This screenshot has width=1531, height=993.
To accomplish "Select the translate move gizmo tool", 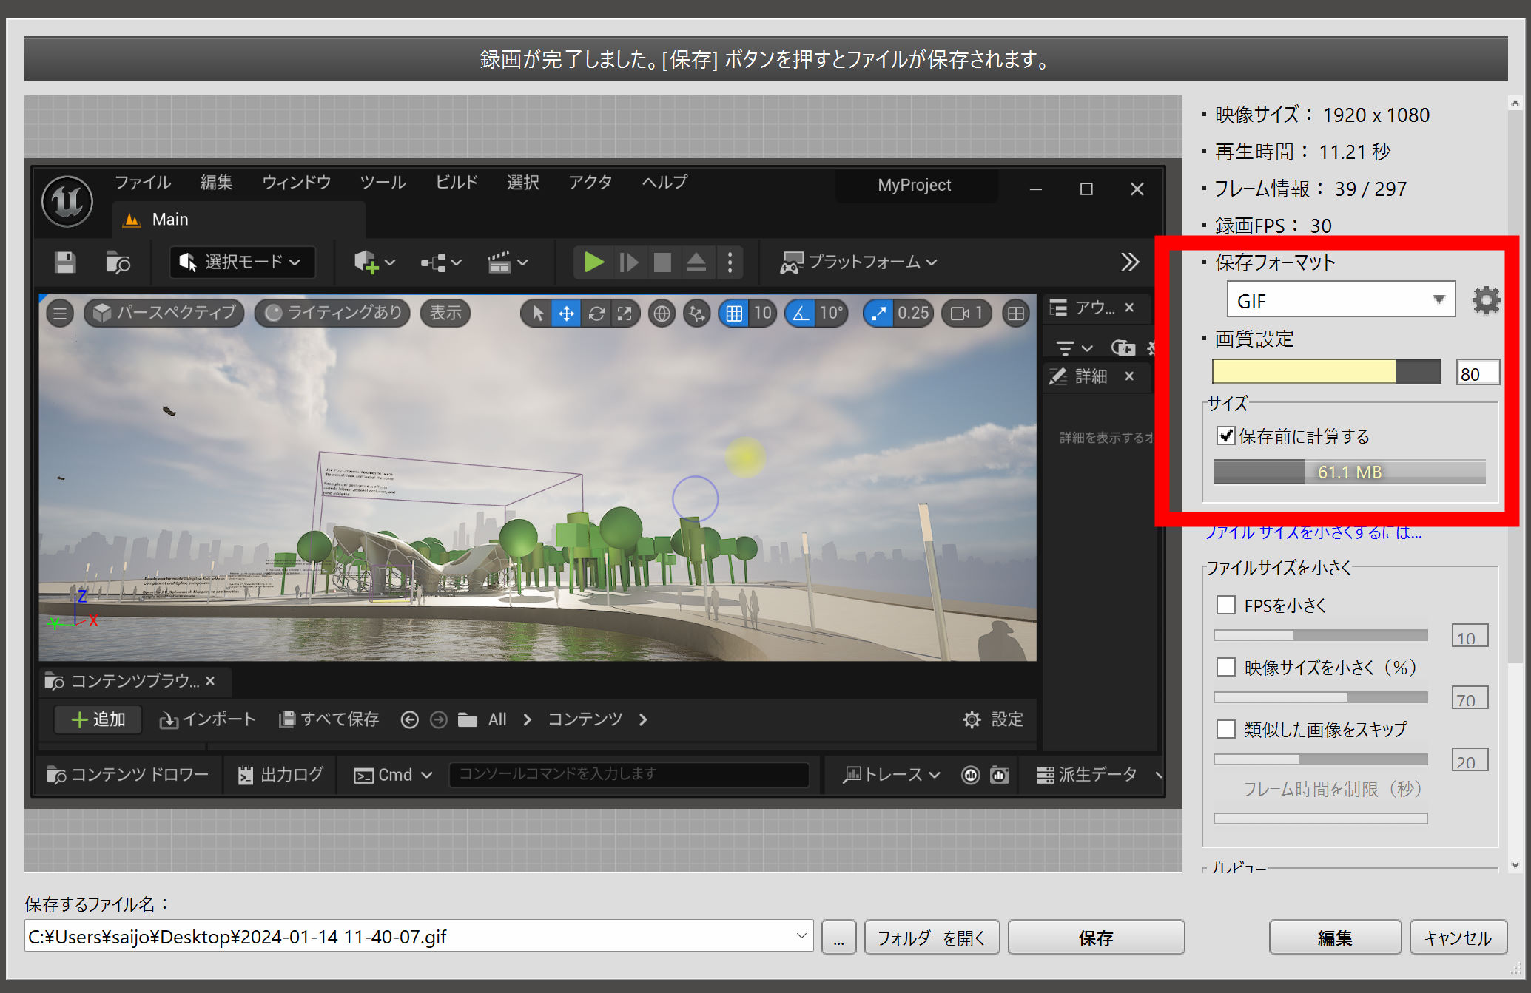I will (566, 314).
